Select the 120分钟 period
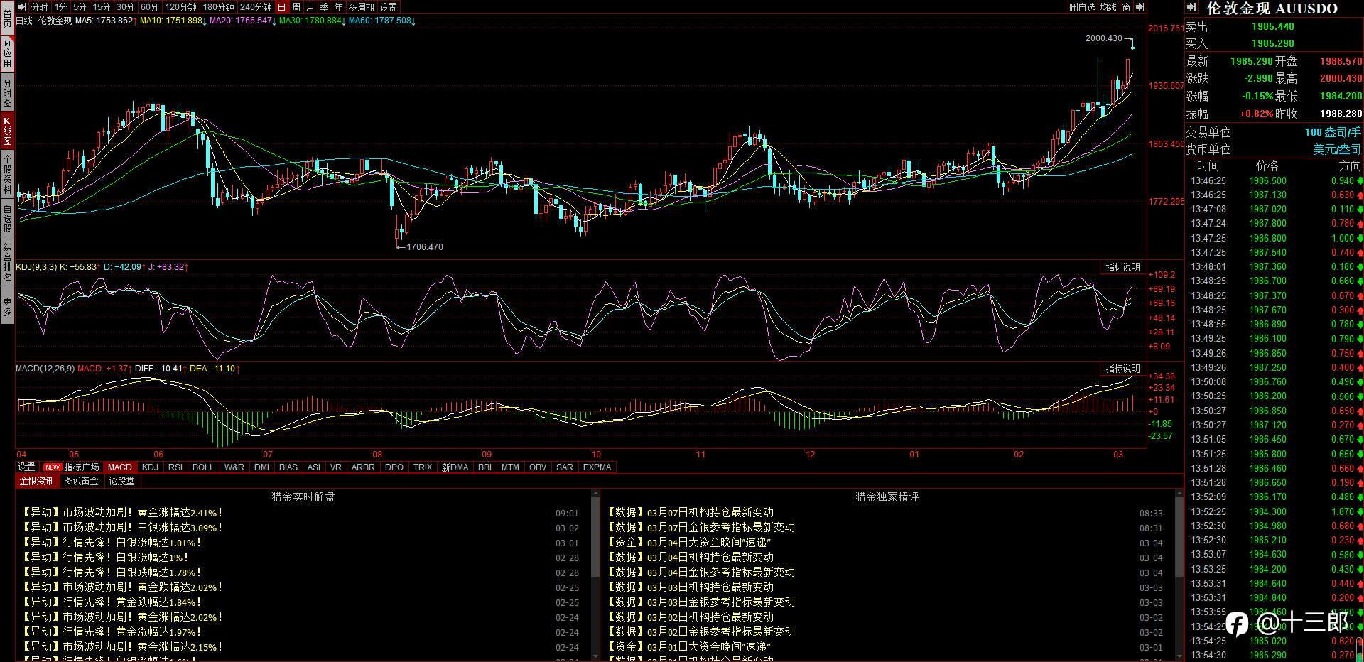The height and width of the screenshot is (662, 1364). (180, 7)
